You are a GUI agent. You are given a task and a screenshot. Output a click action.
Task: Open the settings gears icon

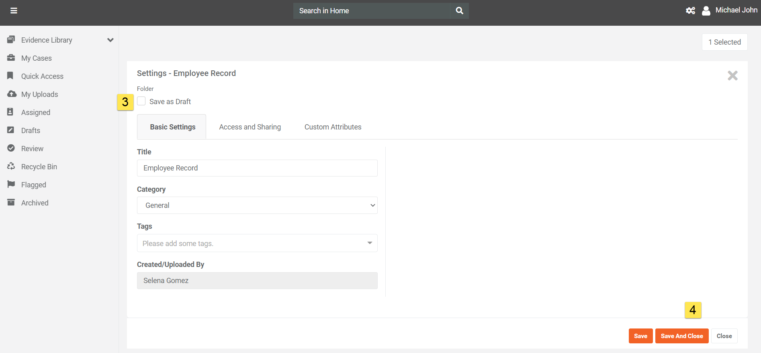pos(690,11)
